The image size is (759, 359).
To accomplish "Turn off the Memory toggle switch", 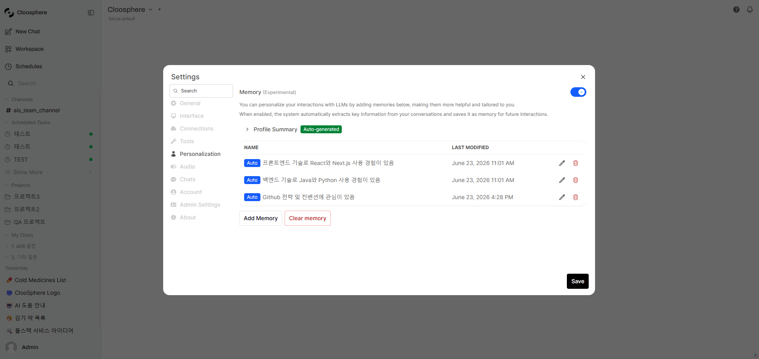I will (x=578, y=92).
